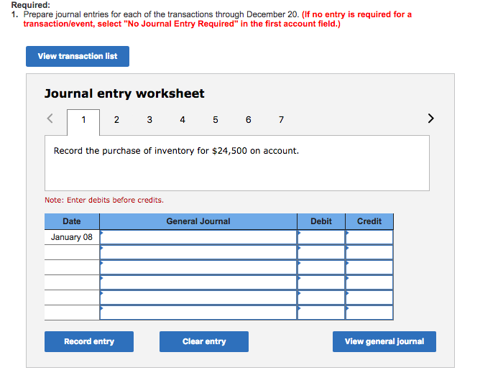This screenshot has height=388, width=498.
Task: Open third row General Journal account field
Action: point(198,267)
